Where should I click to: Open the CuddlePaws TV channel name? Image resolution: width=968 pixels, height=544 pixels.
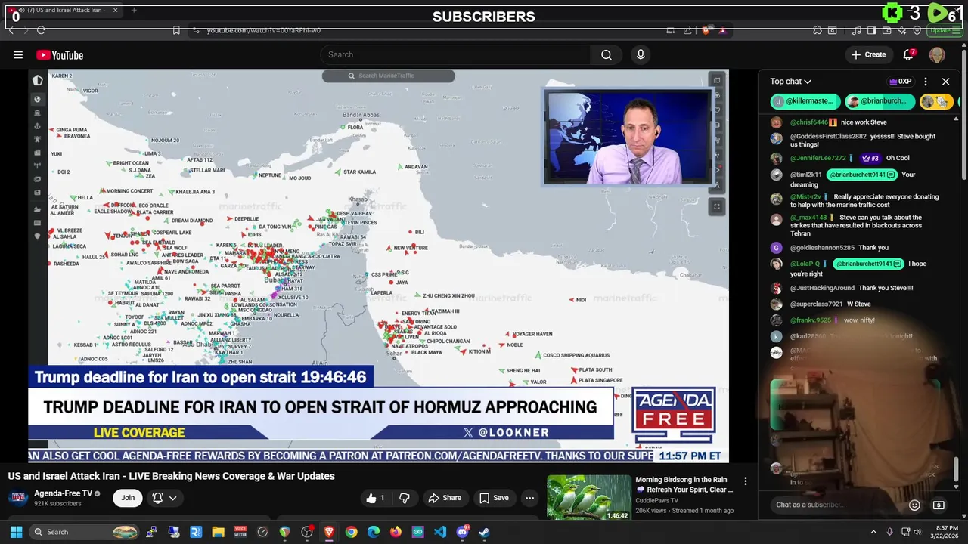pyautogui.click(x=656, y=500)
